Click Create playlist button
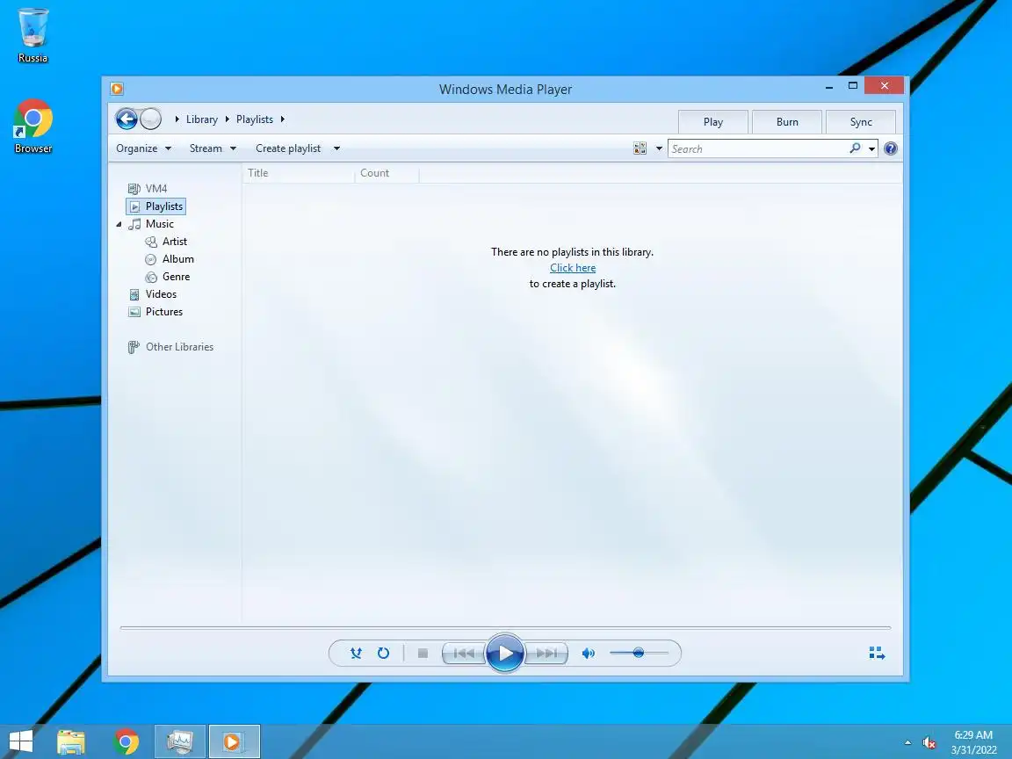The image size is (1012, 759). [x=288, y=148]
